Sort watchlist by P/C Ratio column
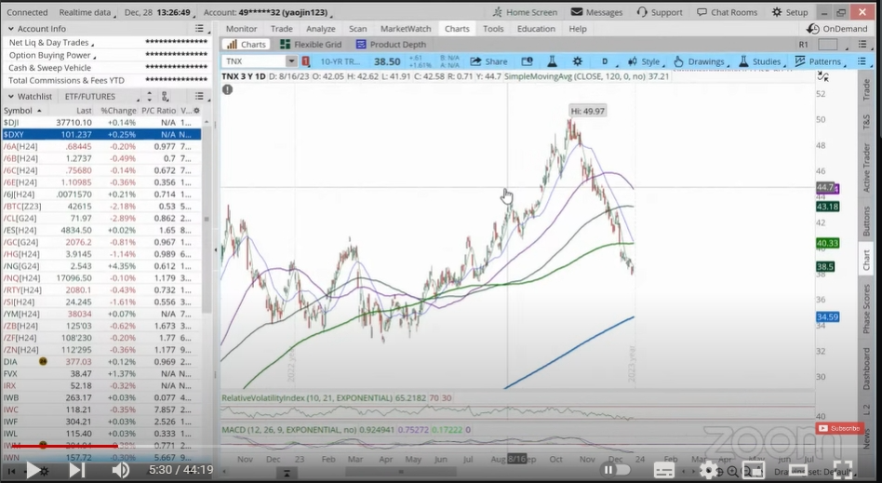 (x=158, y=111)
